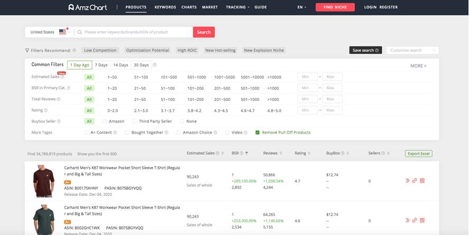Click tracking list icon for ASIN B0017SKHNY
Viewport: 469px width, 235px height.
tap(423, 181)
